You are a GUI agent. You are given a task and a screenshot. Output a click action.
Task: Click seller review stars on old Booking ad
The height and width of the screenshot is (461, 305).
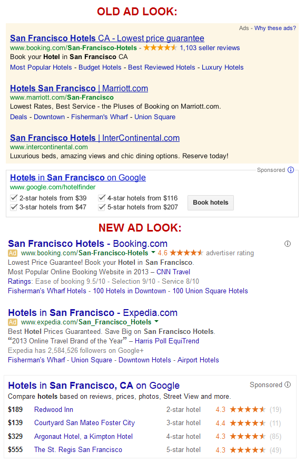click(160, 47)
